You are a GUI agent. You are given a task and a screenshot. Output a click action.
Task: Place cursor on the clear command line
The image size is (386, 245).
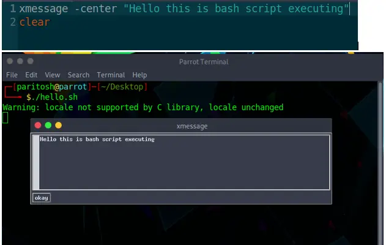point(35,22)
